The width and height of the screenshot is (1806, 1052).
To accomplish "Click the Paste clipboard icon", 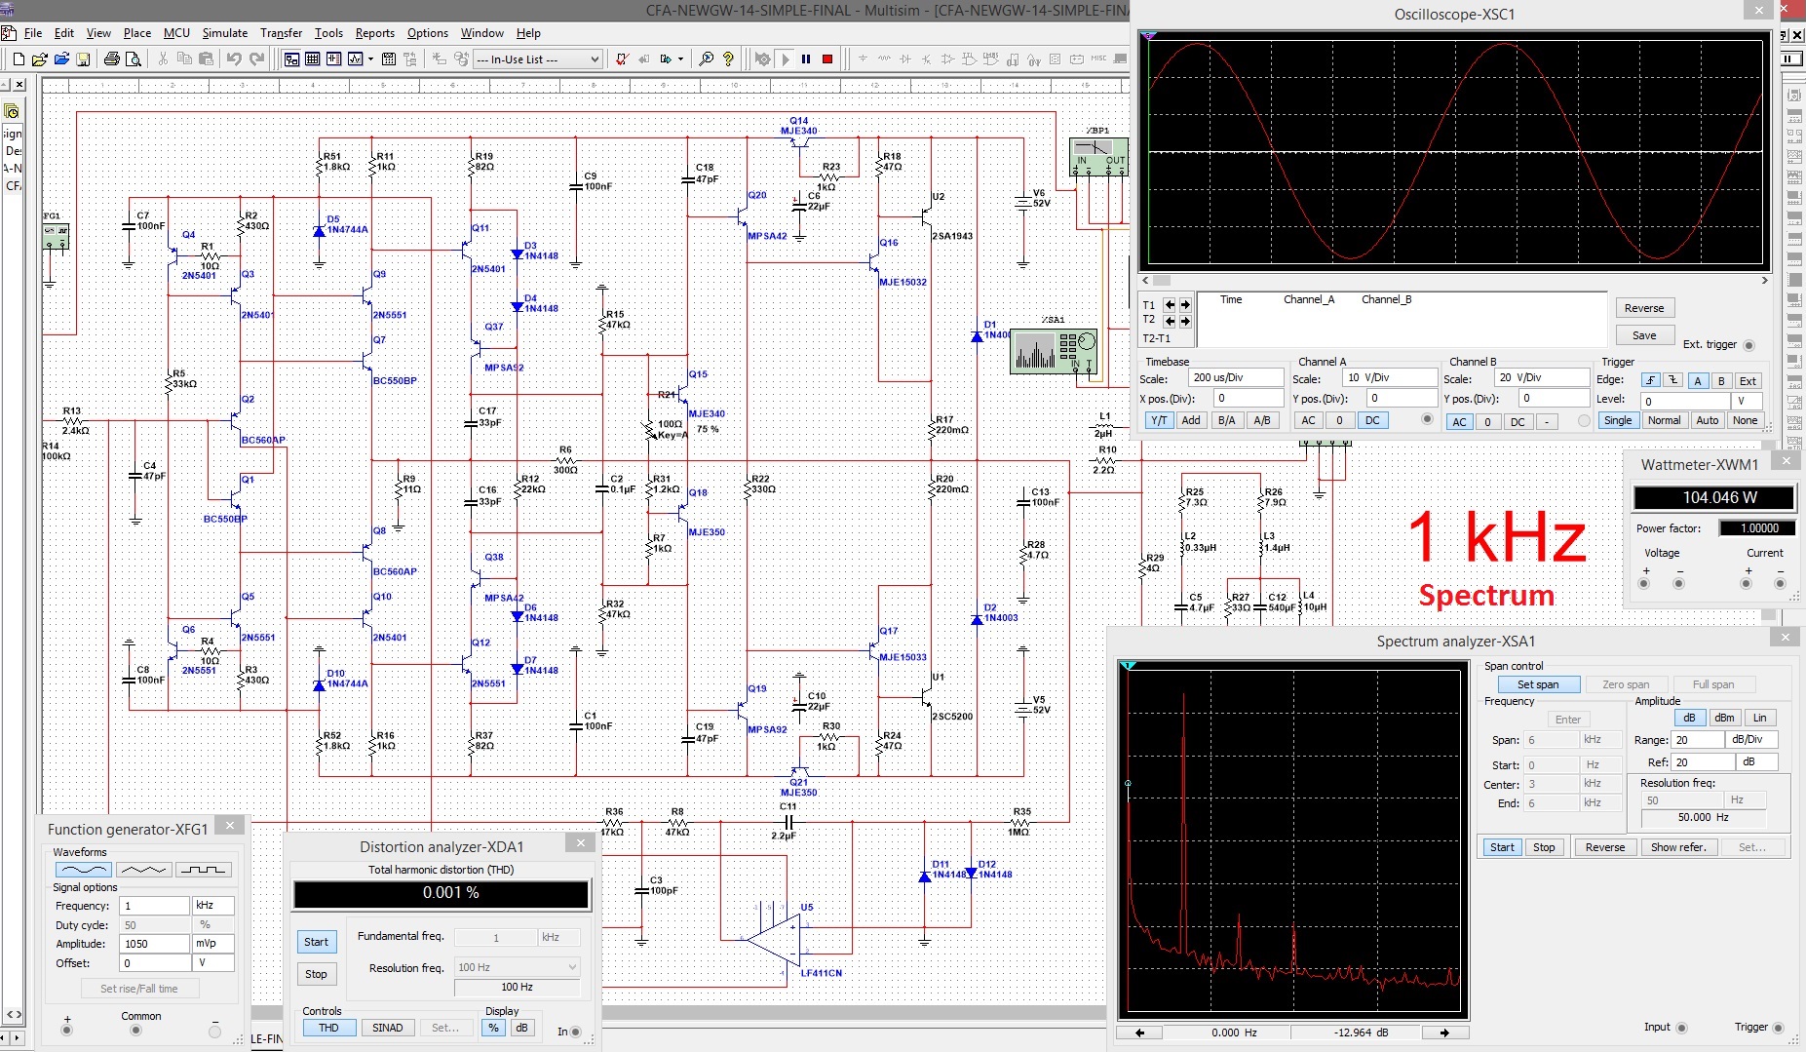I will click(206, 59).
